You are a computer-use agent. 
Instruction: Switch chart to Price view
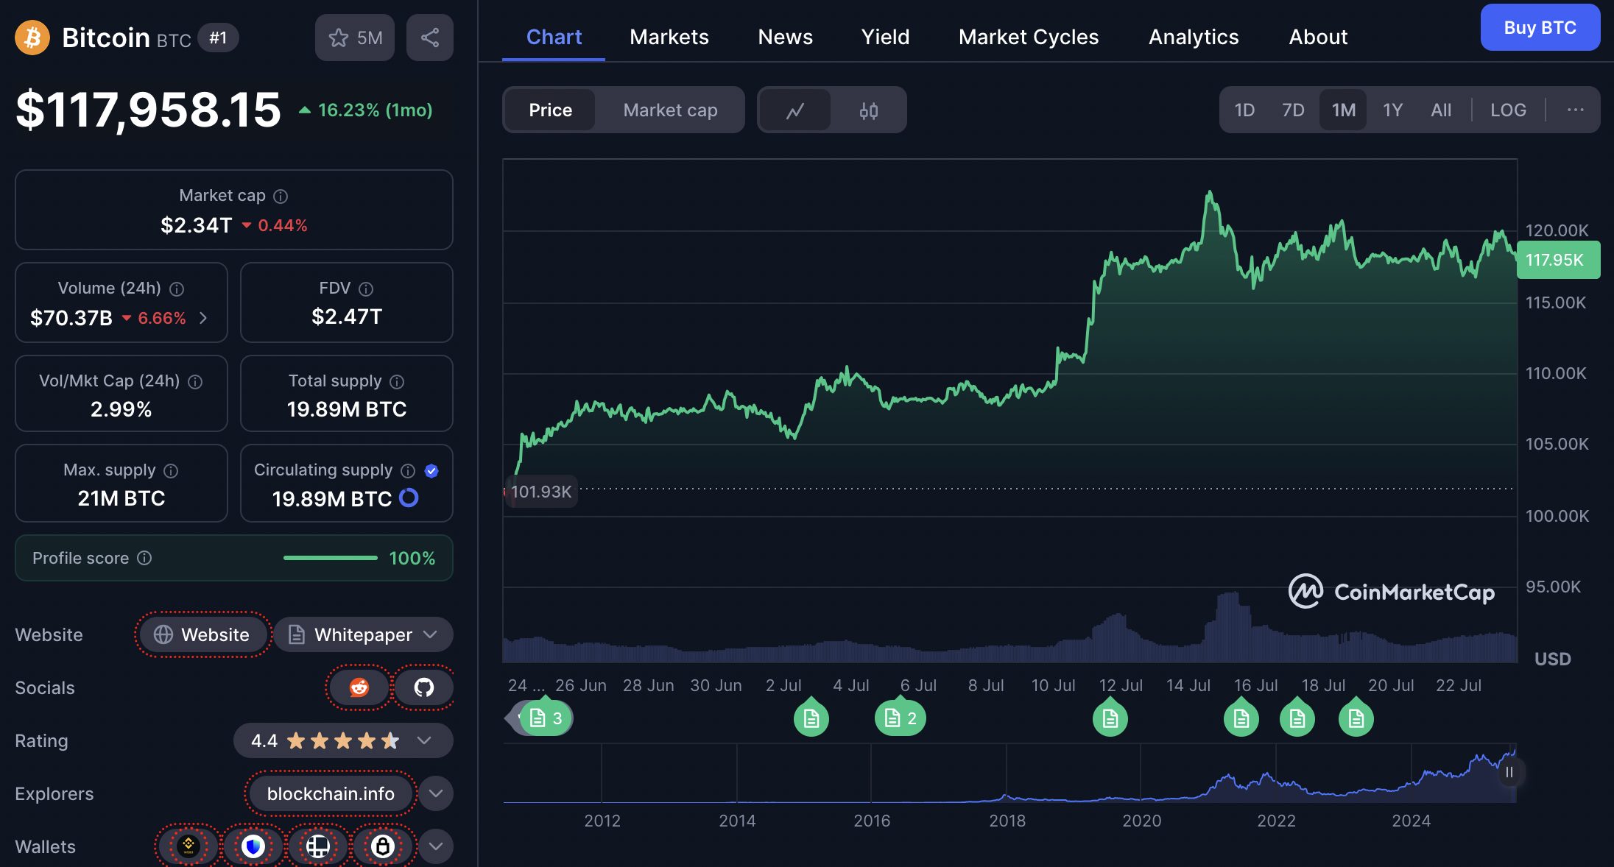click(550, 110)
